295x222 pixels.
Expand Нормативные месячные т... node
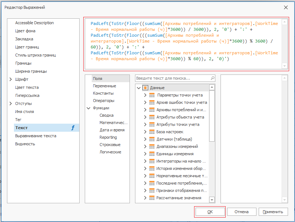(145, 176)
